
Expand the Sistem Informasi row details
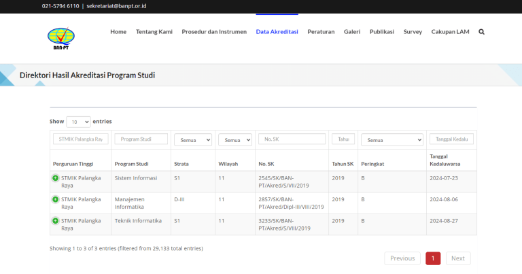point(56,178)
